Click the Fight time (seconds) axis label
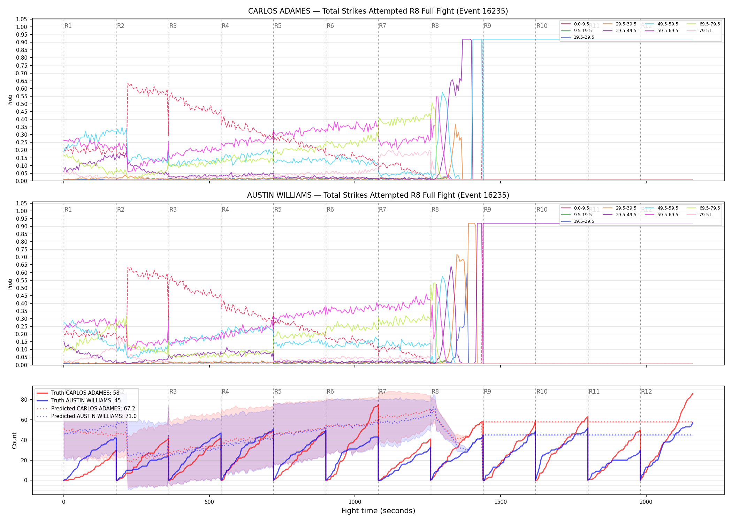Viewport: 732px width, 523px height. [x=378, y=511]
